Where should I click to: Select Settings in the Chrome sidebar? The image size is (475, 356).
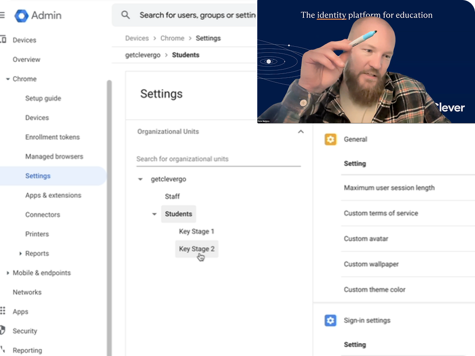38,176
